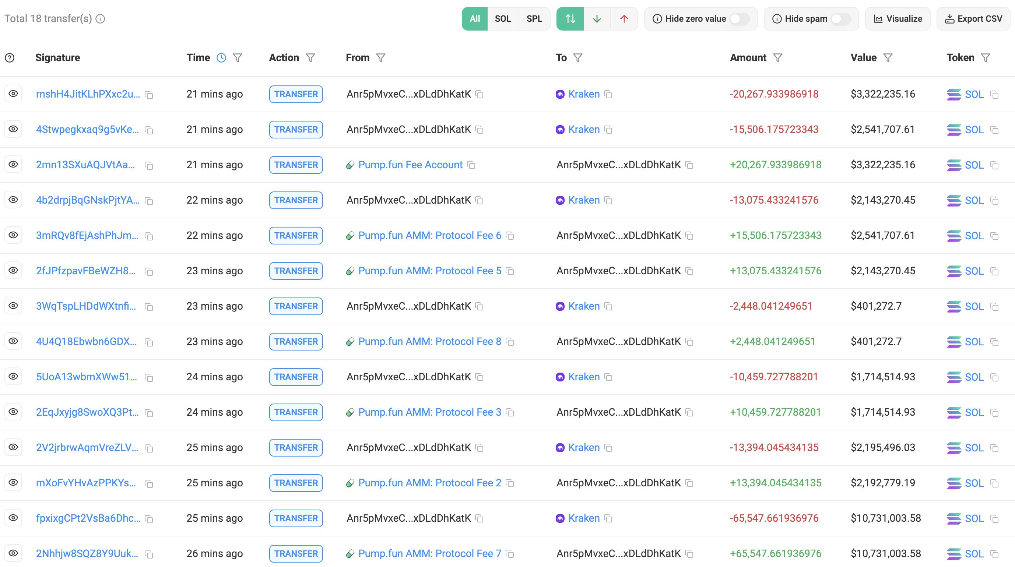Click eye icon for mXoFvYHvAzPPKYs row
This screenshot has width=1015, height=567.
[13, 483]
